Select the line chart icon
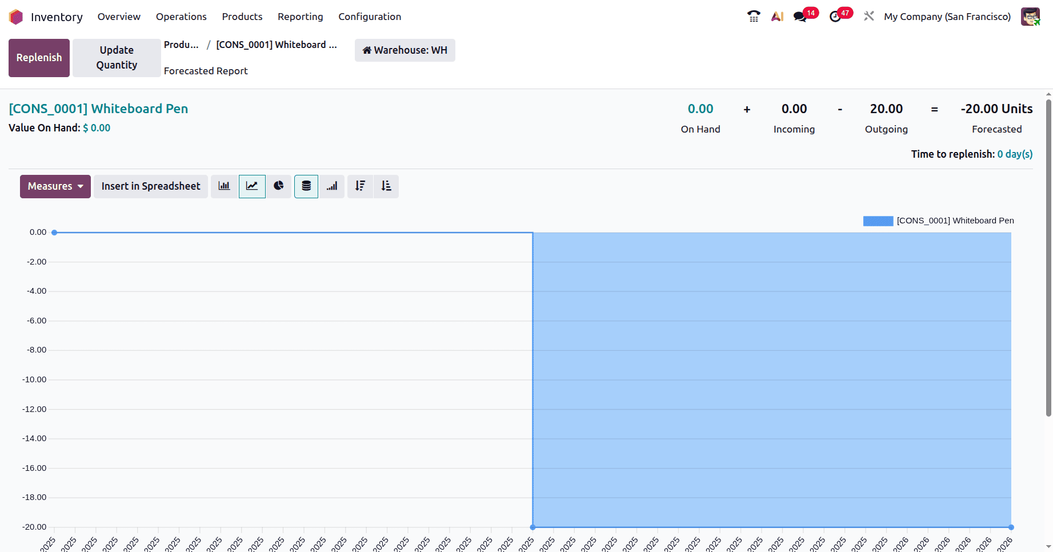1053x552 pixels. pyautogui.click(x=252, y=186)
